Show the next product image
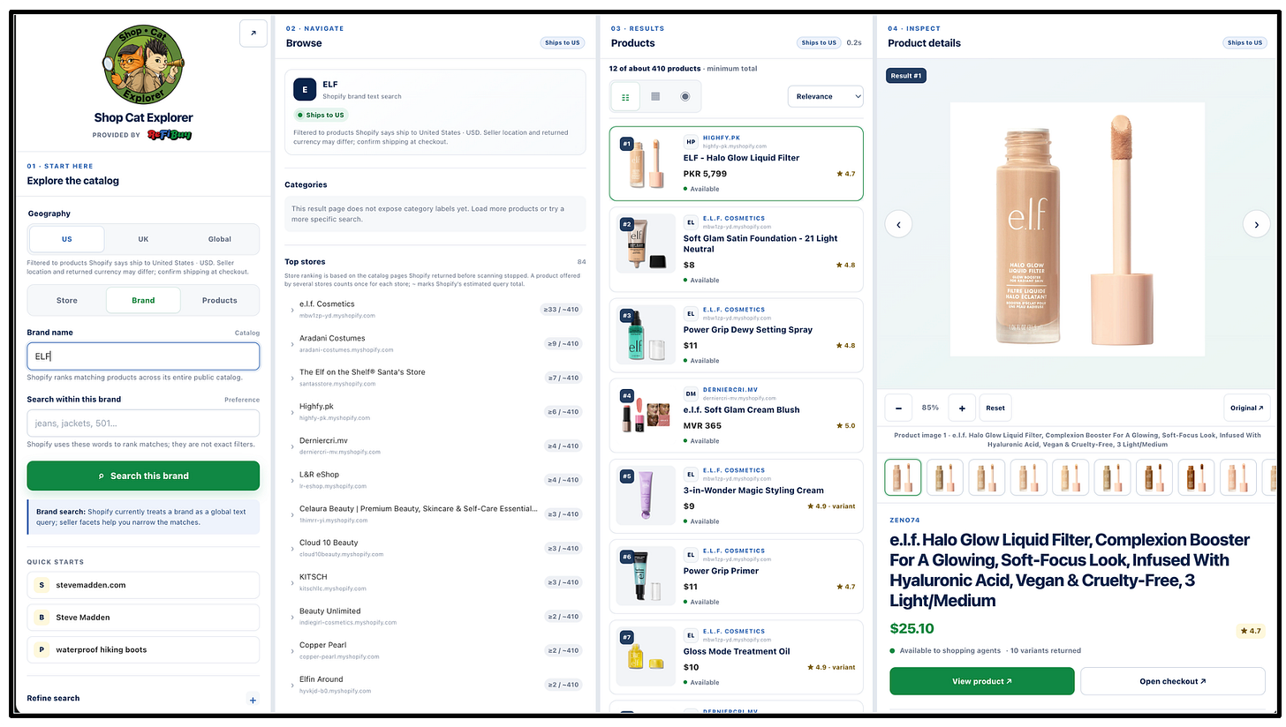Viewport: 1286px width, 727px height. (x=1256, y=224)
